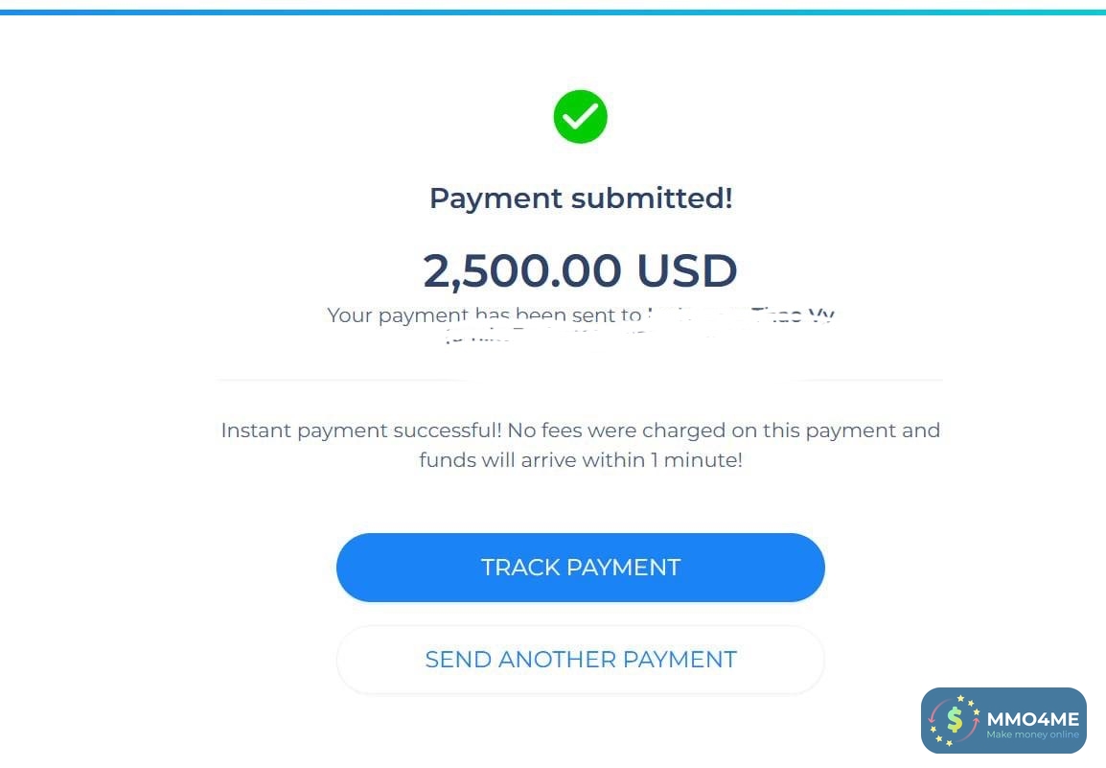Click the "No fees were charged" text

[602, 431]
